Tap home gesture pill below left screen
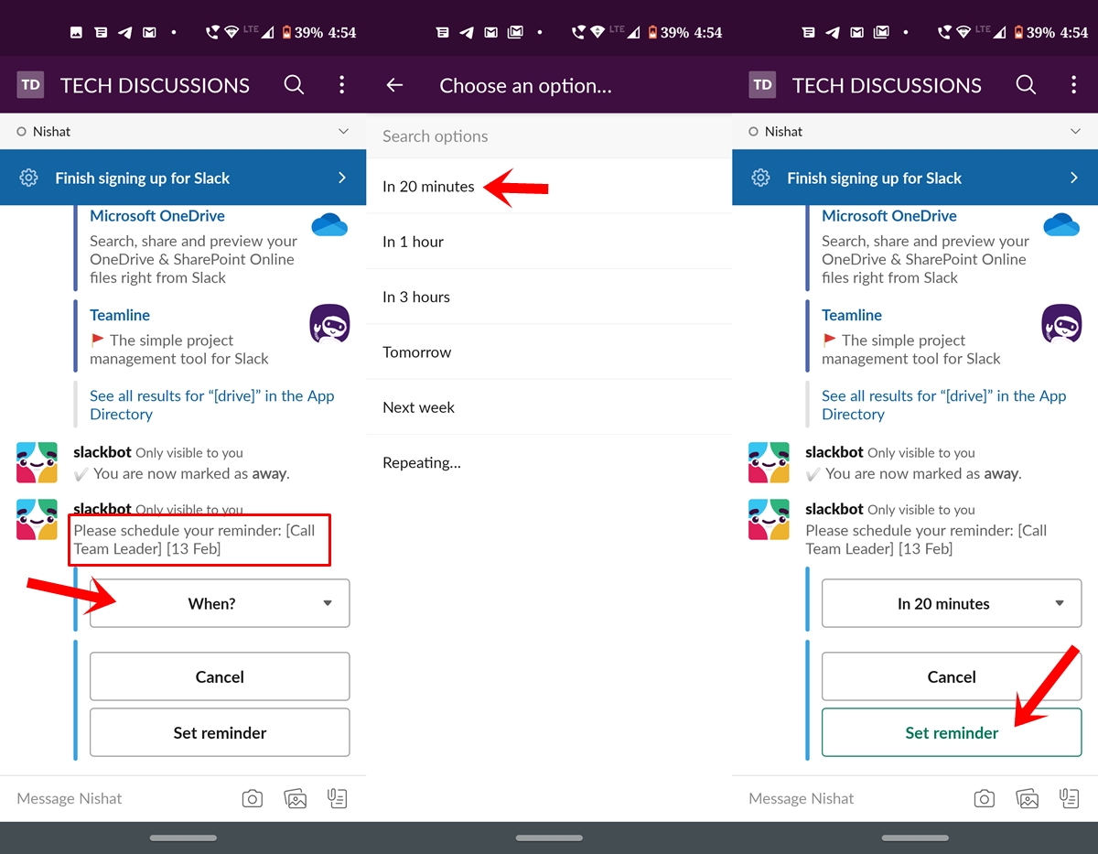Screen dimensions: 1098x854 (183, 838)
